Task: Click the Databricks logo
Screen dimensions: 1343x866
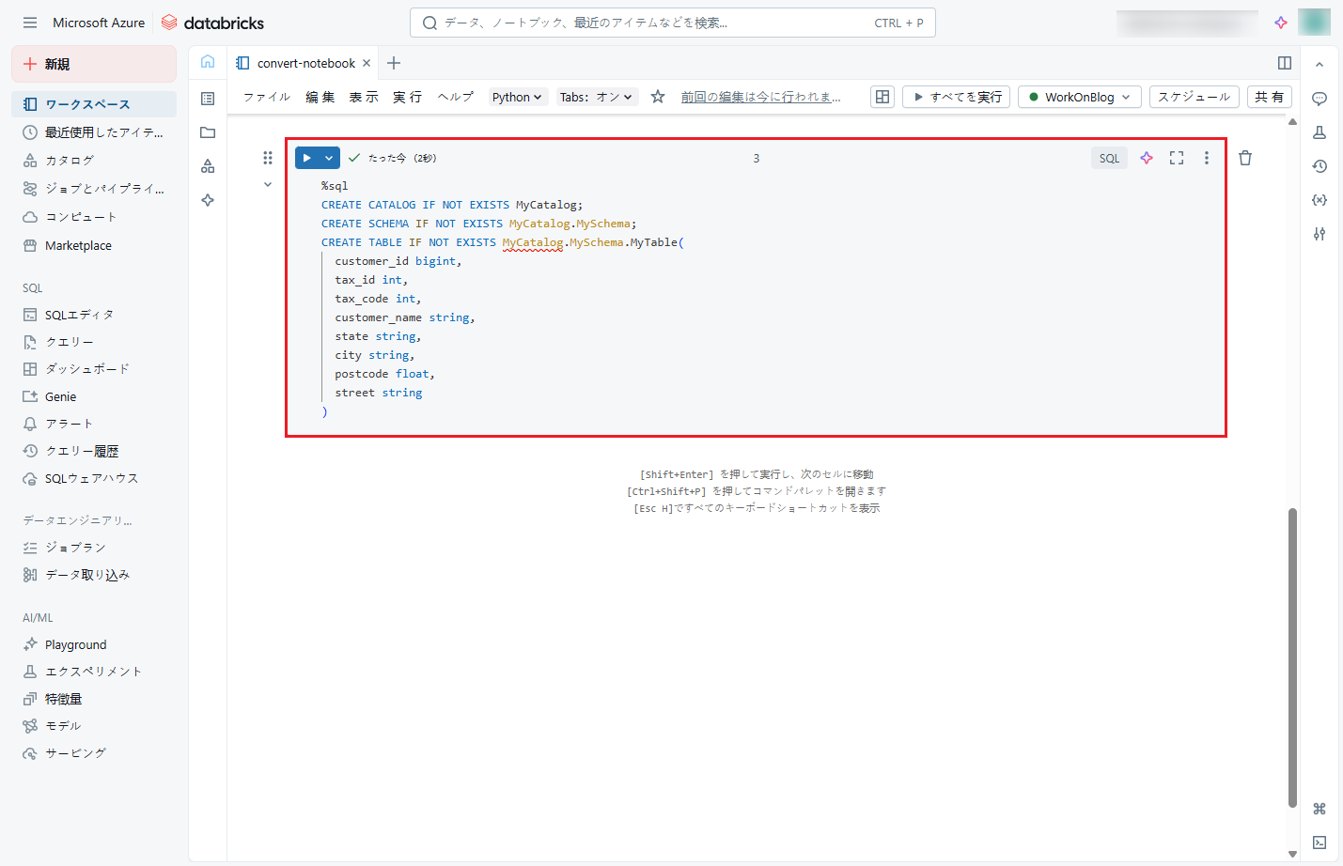Action: point(212,23)
